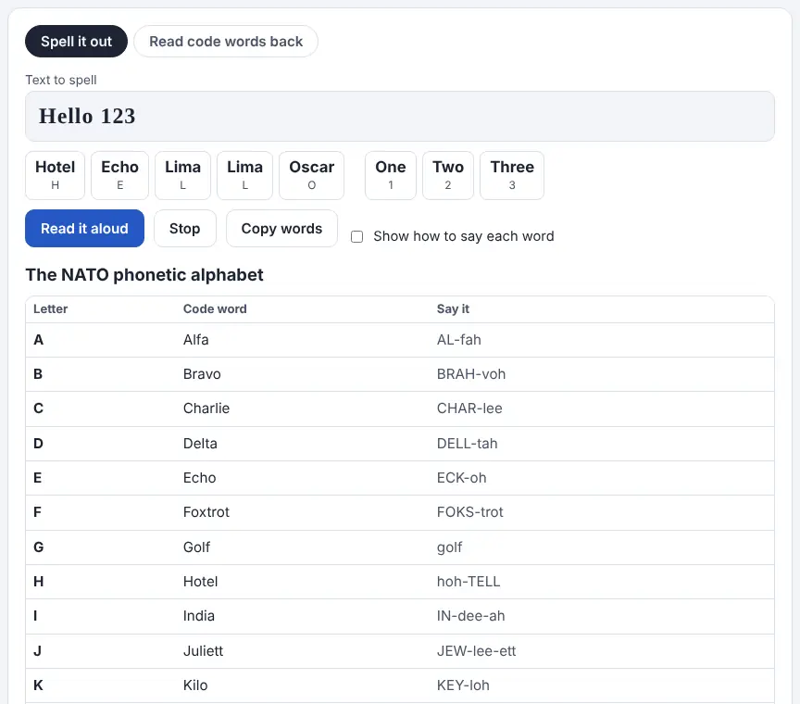800x704 pixels.
Task: Click the code word Kilo in table
Action: 195,685
